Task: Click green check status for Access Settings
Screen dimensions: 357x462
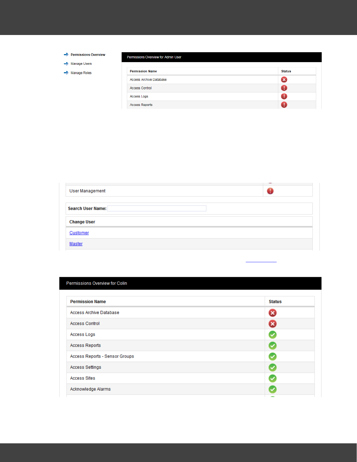Action: click(x=273, y=367)
